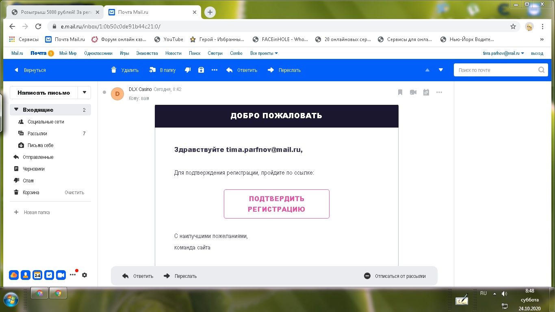Bookmark this page with the star icon
This screenshot has height=312, width=555.
pos(513,26)
